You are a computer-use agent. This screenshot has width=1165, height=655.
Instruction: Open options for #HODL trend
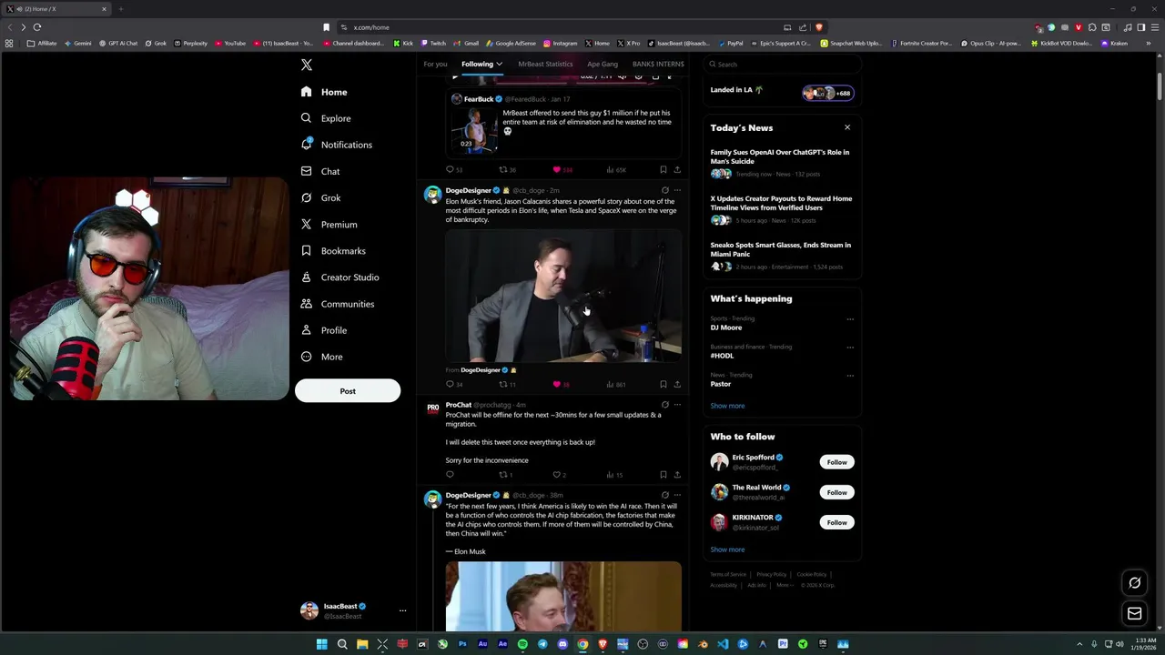pyautogui.click(x=850, y=348)
